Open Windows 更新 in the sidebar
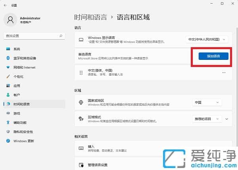 pos(23,141)
